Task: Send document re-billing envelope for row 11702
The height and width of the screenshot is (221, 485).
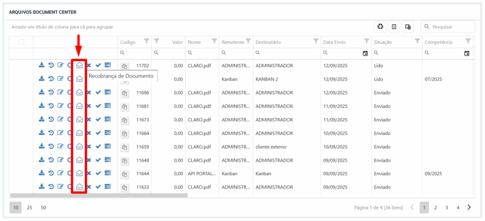Action: tap(80, 65)
